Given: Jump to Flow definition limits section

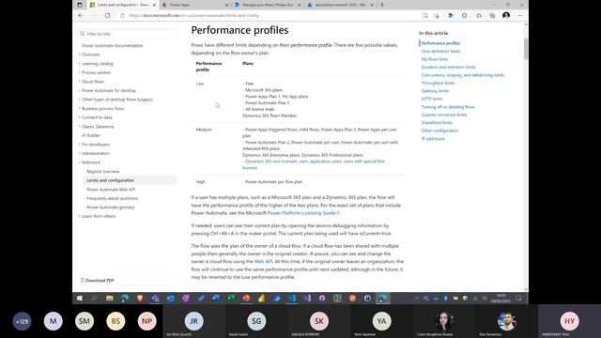Looking at the screenshot, I should coord(440,52).
